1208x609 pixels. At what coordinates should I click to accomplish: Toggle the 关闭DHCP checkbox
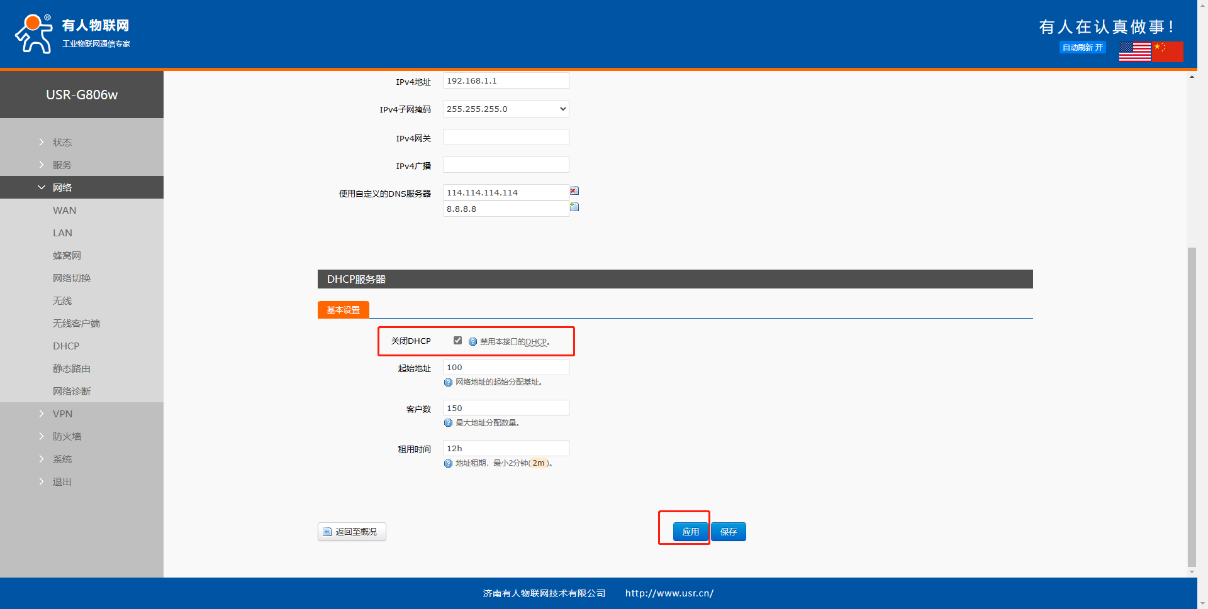(x=457, y=341)
